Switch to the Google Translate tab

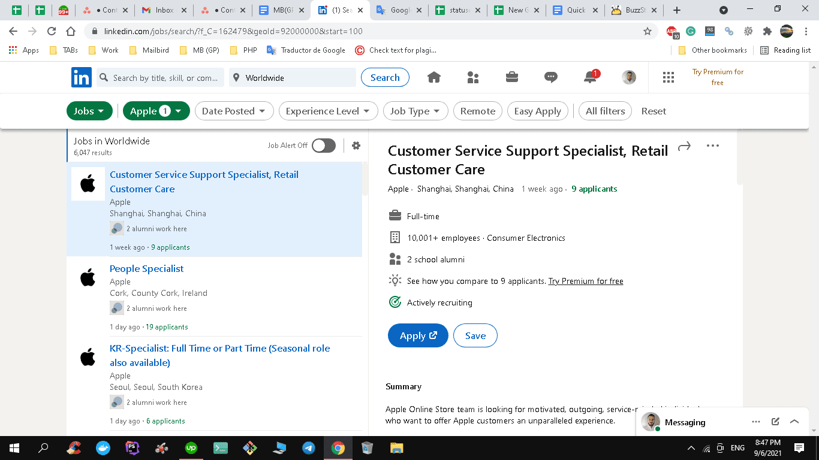click(x=401, y=10)
